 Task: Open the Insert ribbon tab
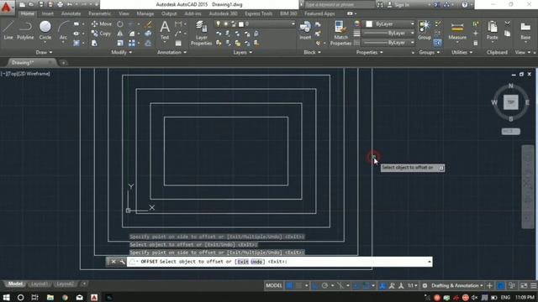tap(48, 13)
